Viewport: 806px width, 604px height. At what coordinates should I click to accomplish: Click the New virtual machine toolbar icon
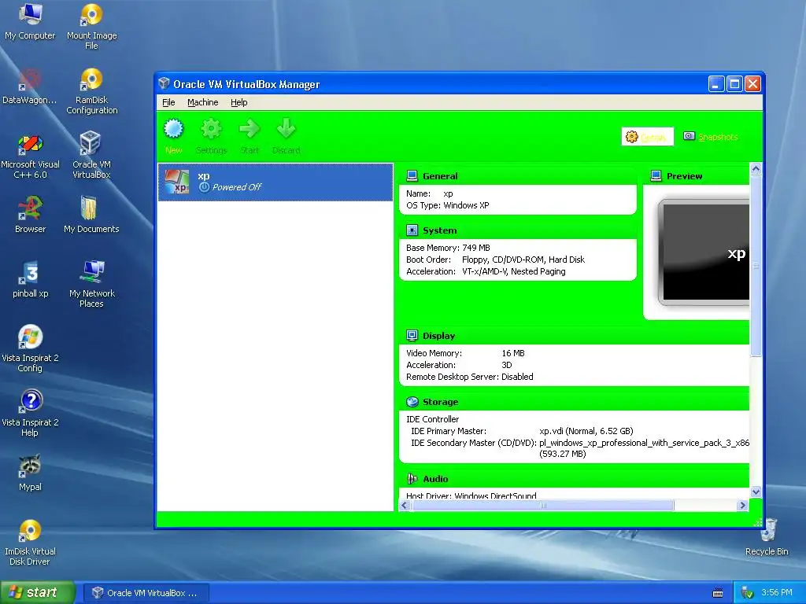click(x=173, y=130)
